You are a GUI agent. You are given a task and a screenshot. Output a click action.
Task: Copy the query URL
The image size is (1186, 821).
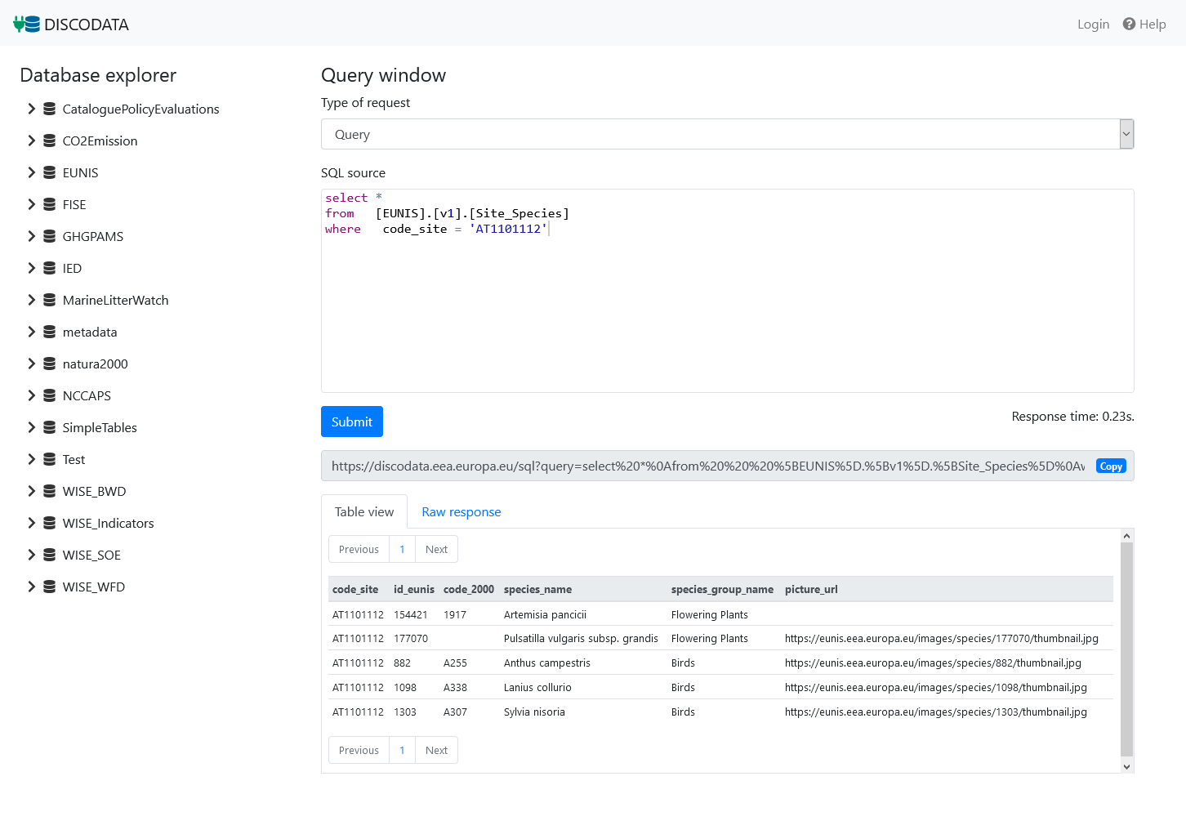pyautogui.click(x=1111, y=466)
